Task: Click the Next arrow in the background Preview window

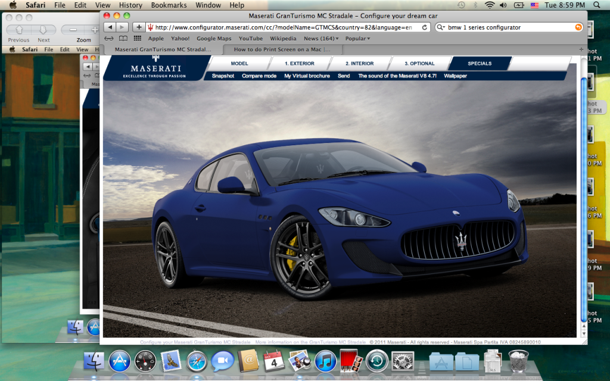Action: 43,30
